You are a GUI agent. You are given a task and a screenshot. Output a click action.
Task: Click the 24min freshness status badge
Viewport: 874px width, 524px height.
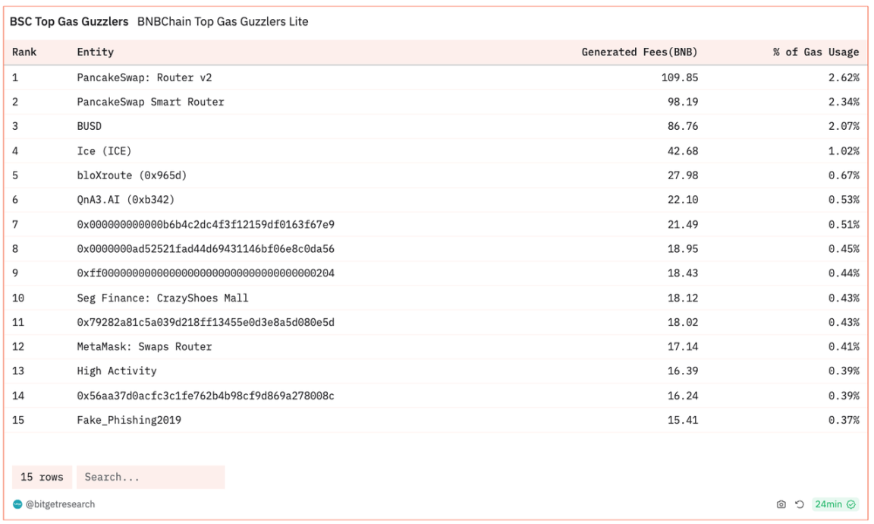tap(835, 504)
